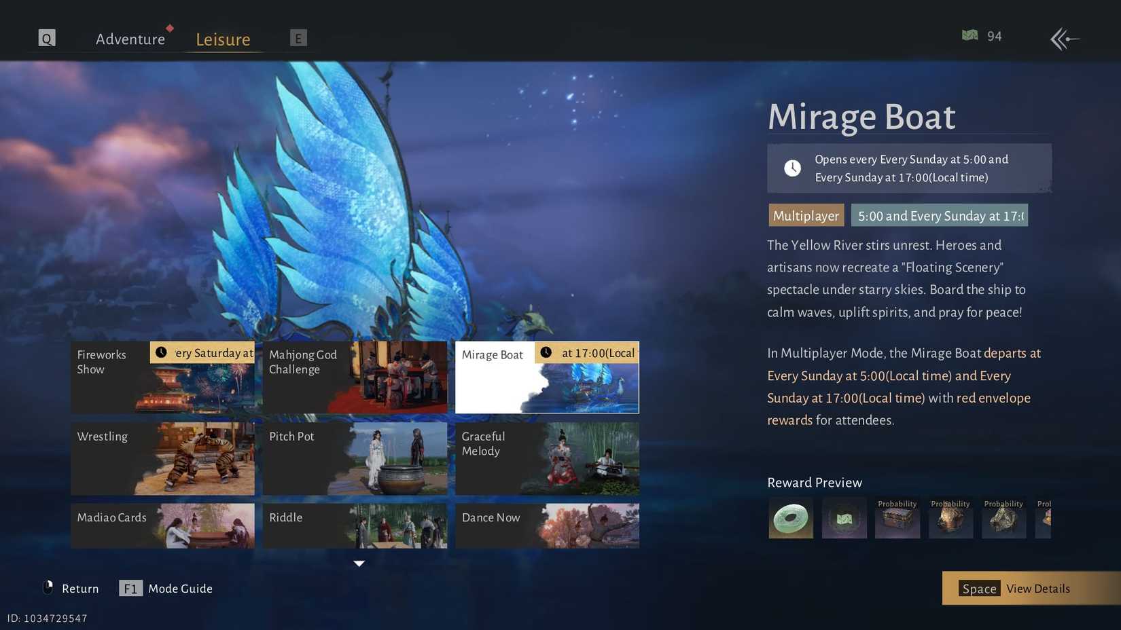Collapse the panel using the double-arrow chevron
Screen dimensions: 1121x630
click(1065, 39)
